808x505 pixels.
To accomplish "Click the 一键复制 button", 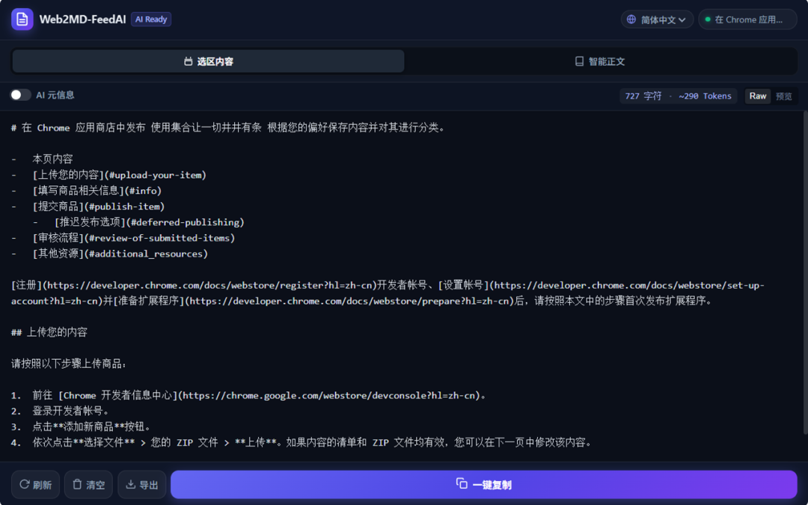I will point(484,484).
